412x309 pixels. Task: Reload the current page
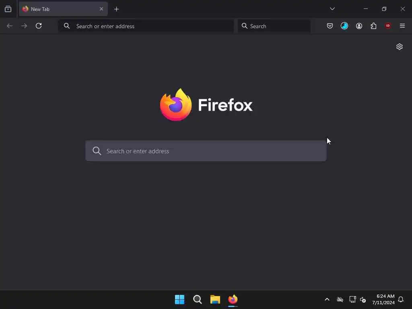[39, 26]
